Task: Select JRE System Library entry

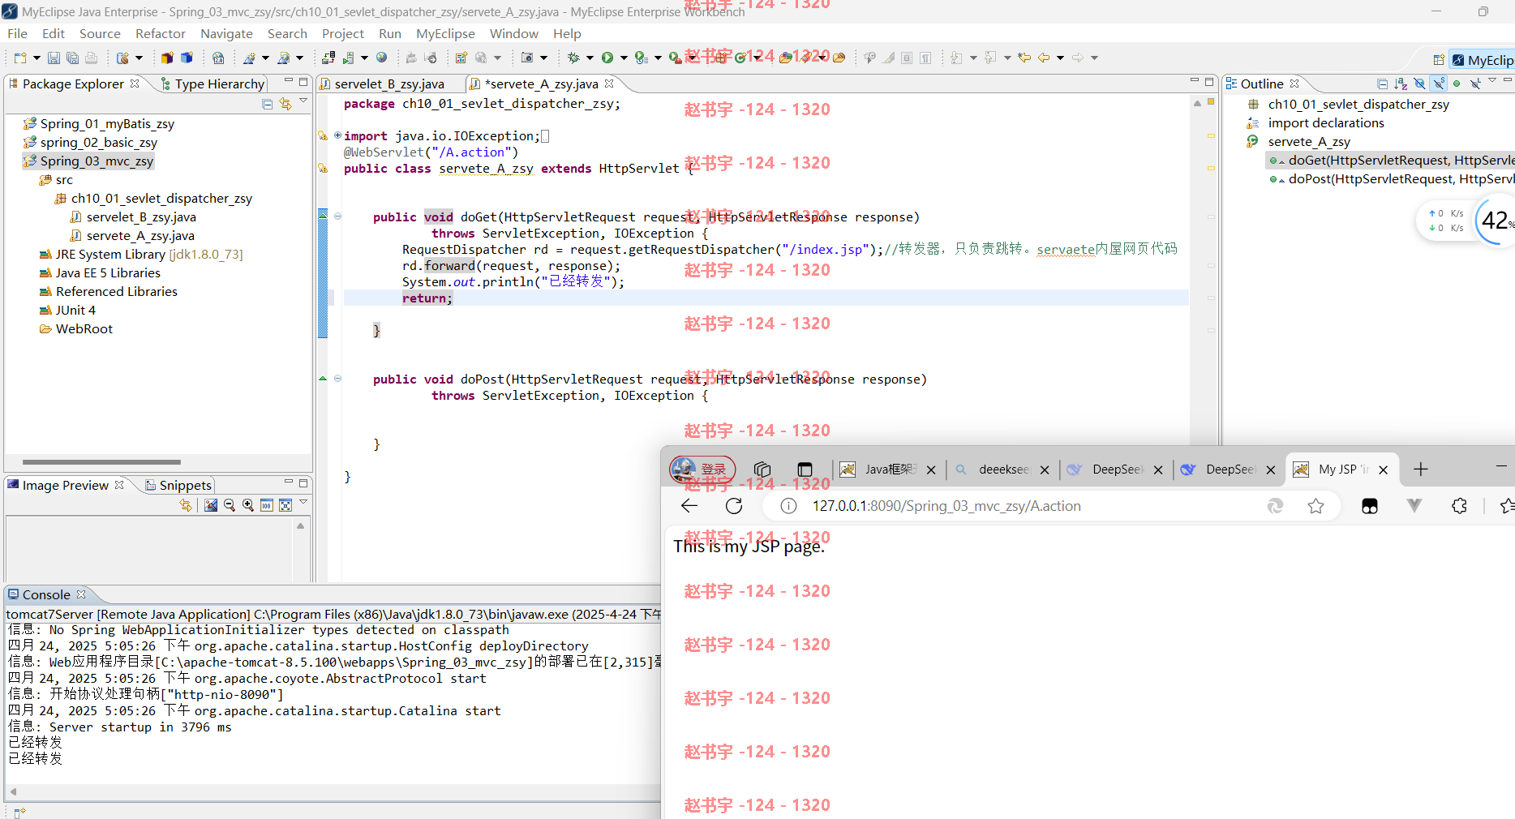Action: (x=141, y=254)
